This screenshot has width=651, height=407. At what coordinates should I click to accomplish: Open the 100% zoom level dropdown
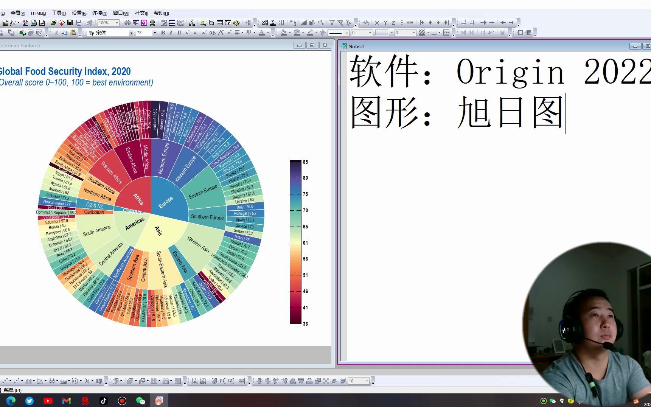(x=117, y=23)
